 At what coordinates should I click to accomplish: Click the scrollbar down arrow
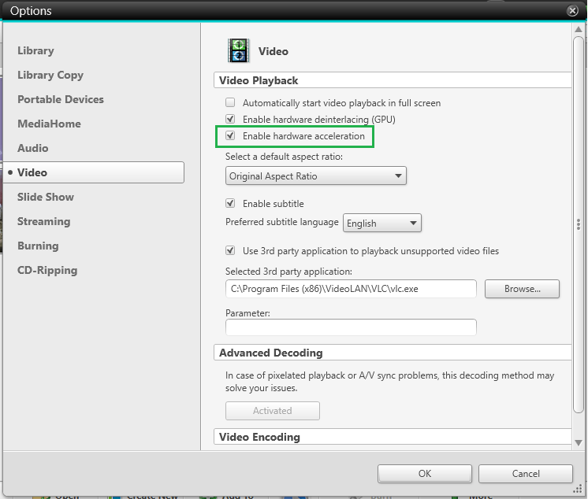[579, 442]
